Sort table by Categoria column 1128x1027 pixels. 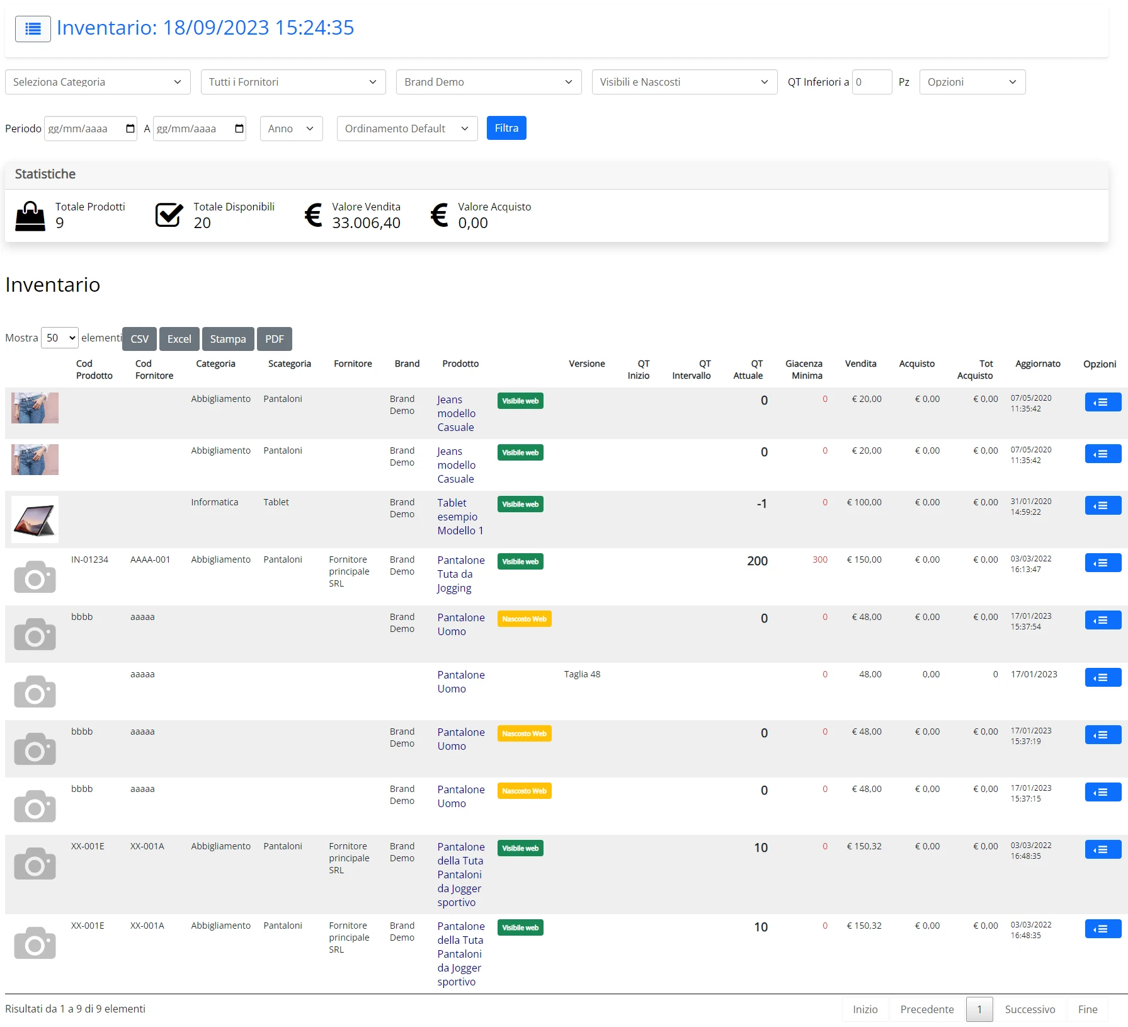tap(215, 364)
